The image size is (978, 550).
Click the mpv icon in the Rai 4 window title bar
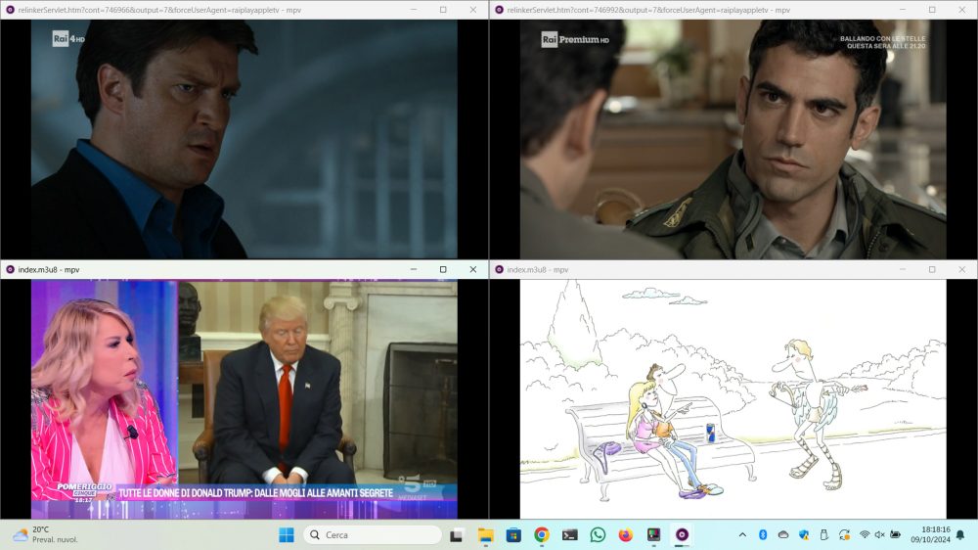coord(10,10)
